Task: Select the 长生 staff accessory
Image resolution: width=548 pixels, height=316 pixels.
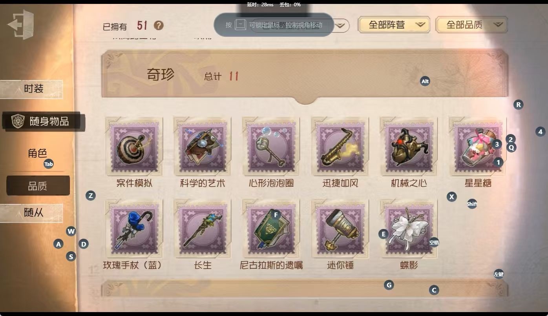Action: [x=203, y=229]
